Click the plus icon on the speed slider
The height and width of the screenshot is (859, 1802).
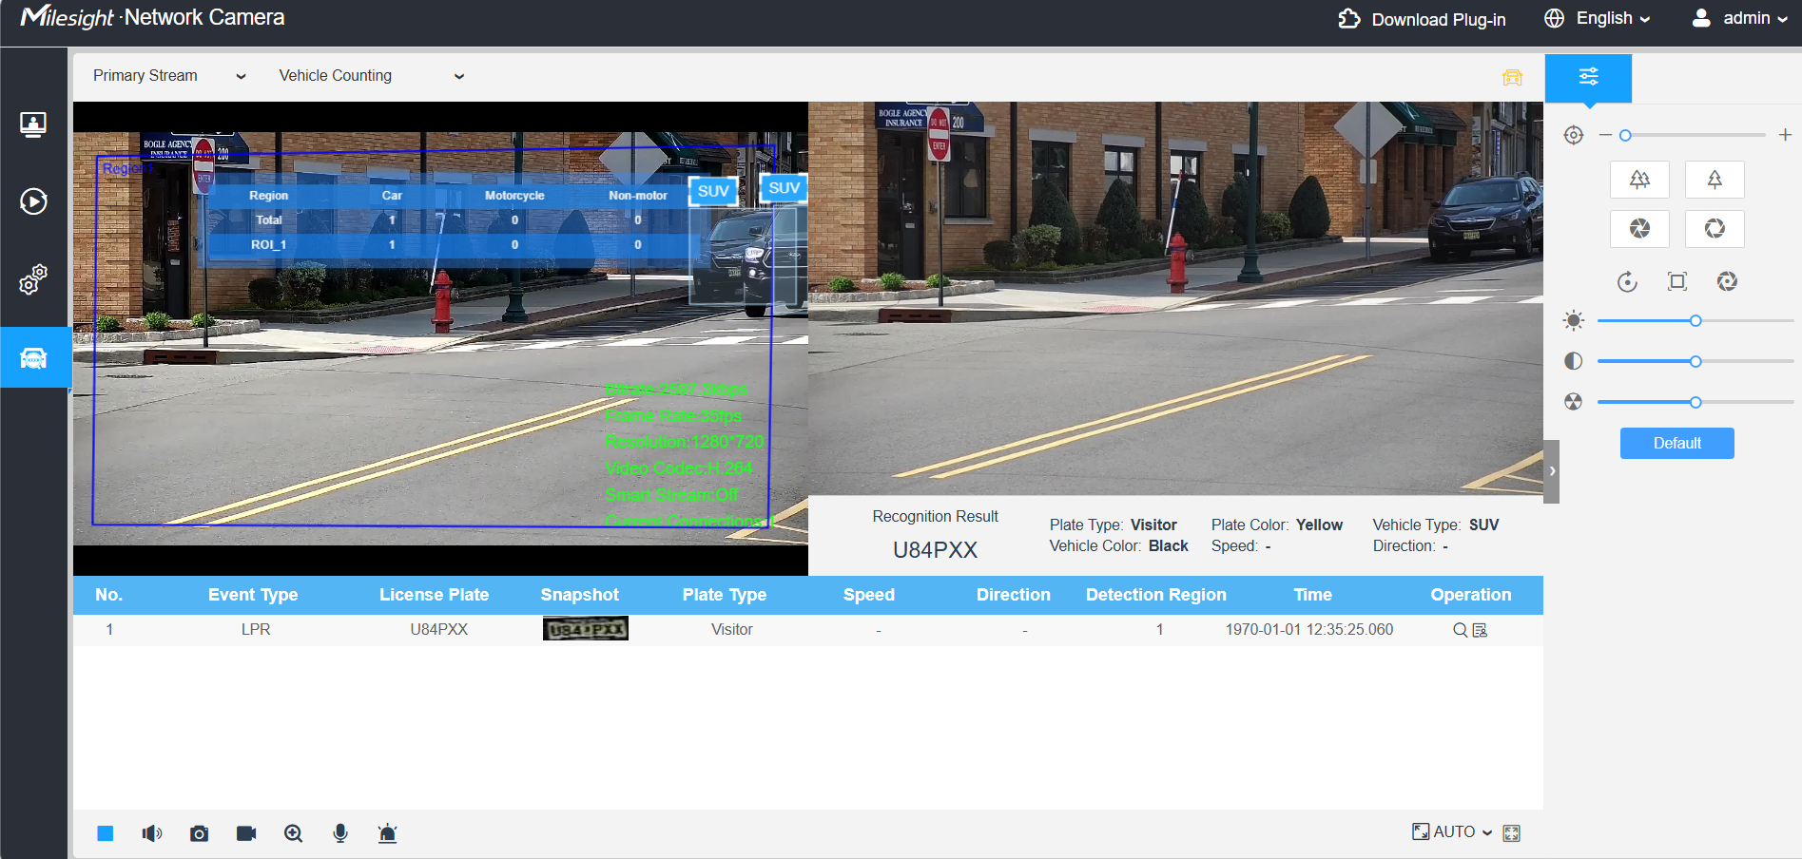point(1785,135)
